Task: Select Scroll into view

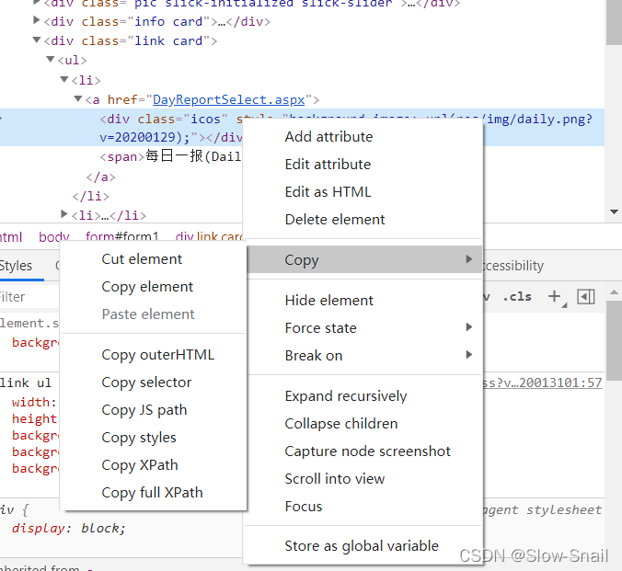Action: pos(363,479)
